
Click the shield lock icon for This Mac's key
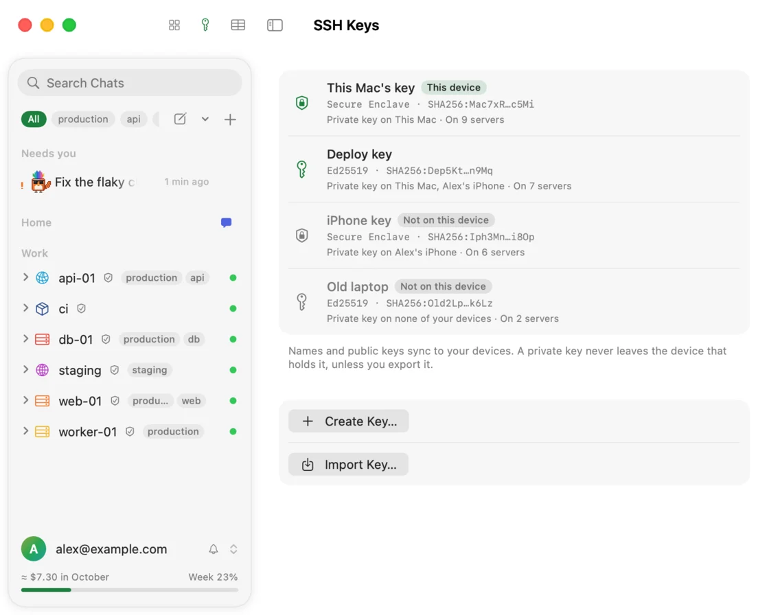pyautogui.click(x=302, y=103)
